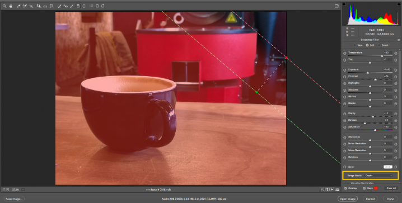This screenshot has width=402, height=203.
Task: Click the before/after Y view icon
Action: click(x=322, y=190)
